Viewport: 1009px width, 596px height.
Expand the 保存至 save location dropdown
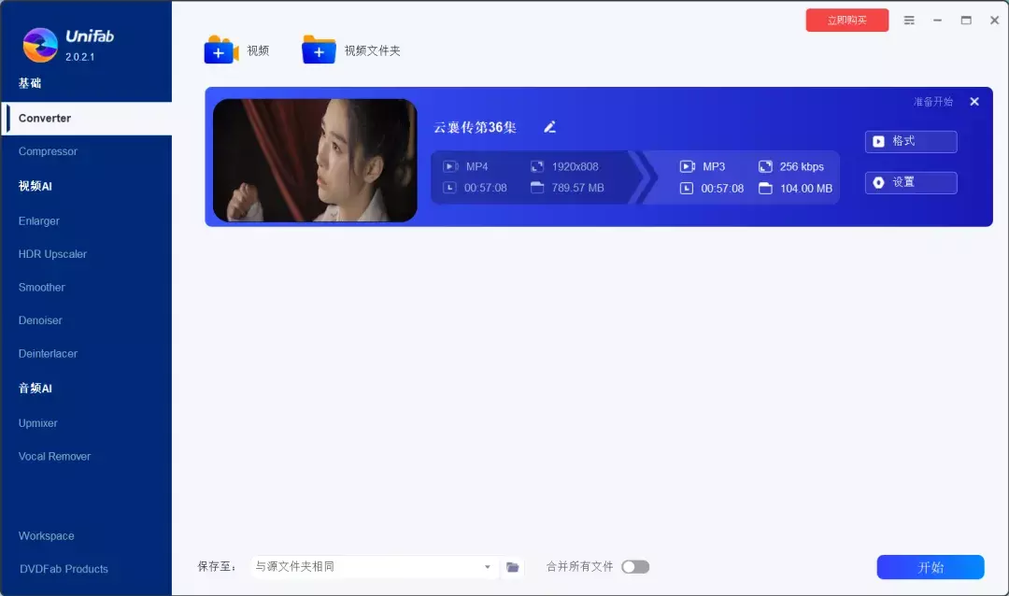tap(487, 567)
